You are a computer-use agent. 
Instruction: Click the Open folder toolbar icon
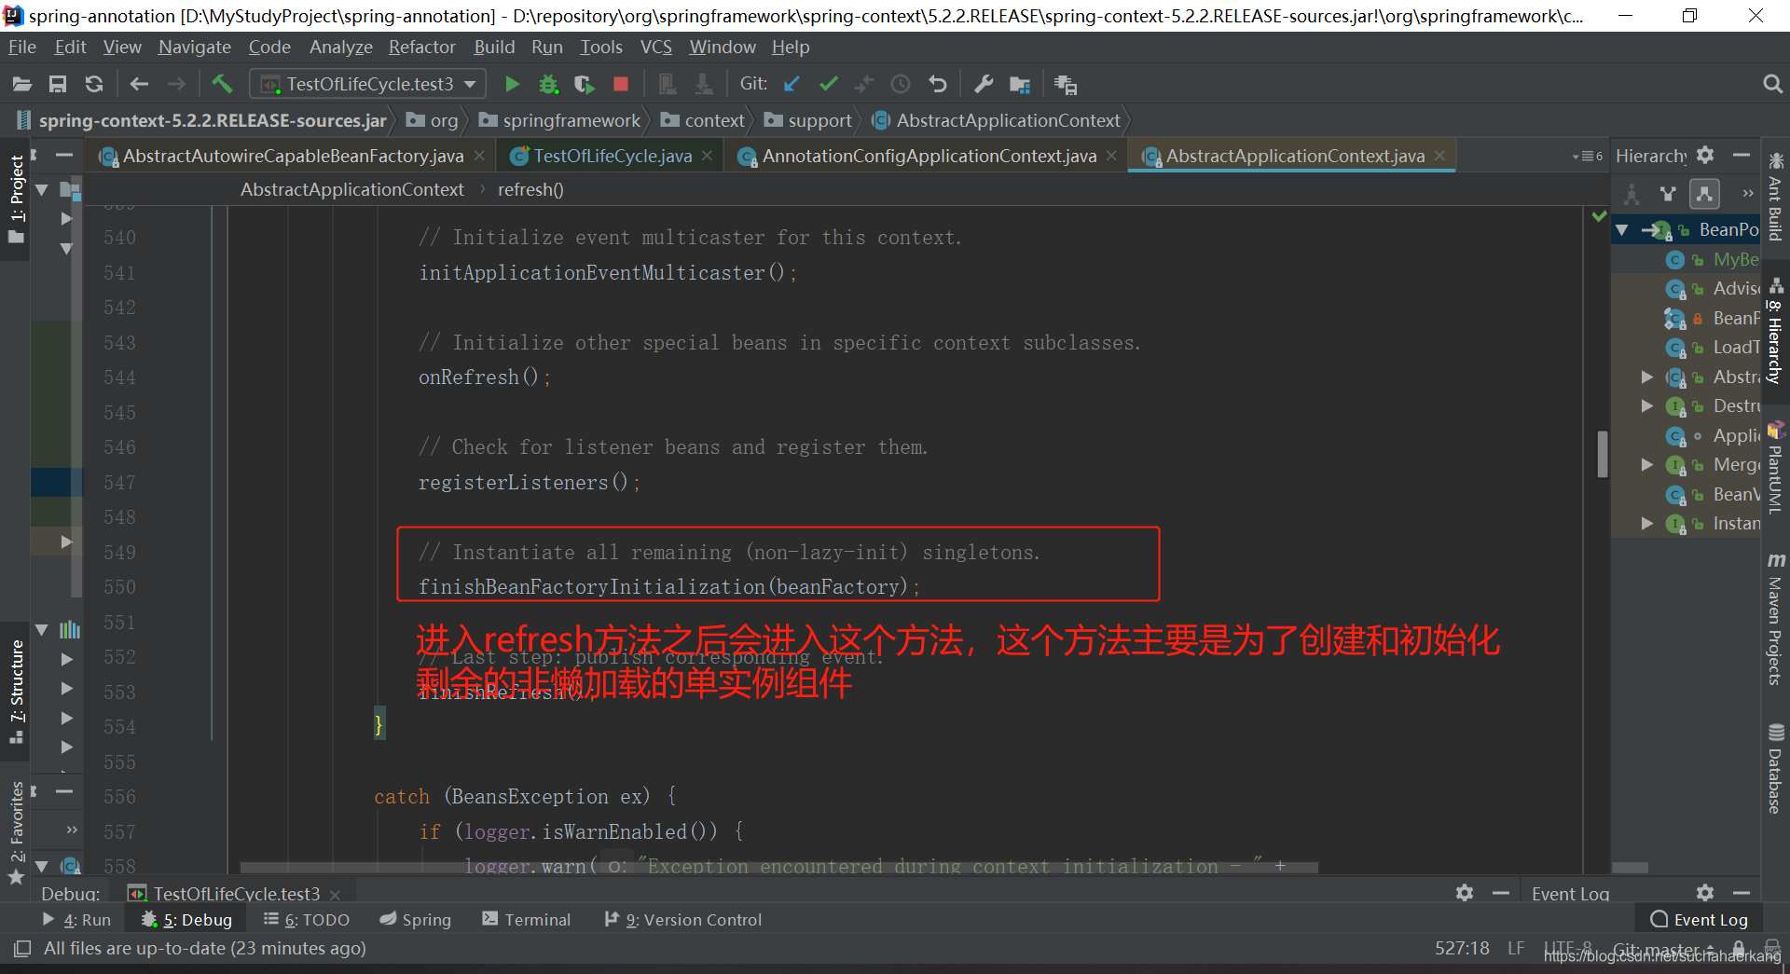(x=22, y=85)
